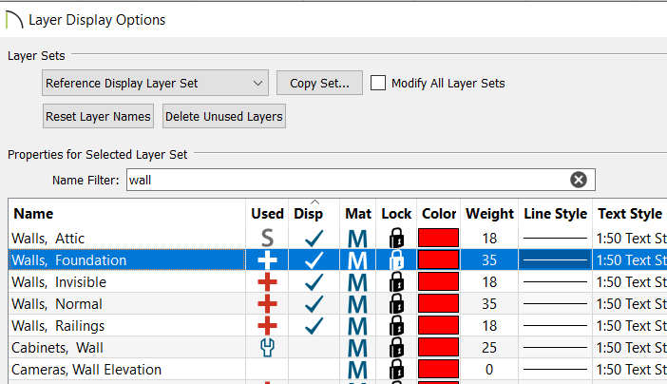Viewport: 667px width, 384px height.
Task: Click the M material icon for Walls, Invisible
Action: (357, 282)
